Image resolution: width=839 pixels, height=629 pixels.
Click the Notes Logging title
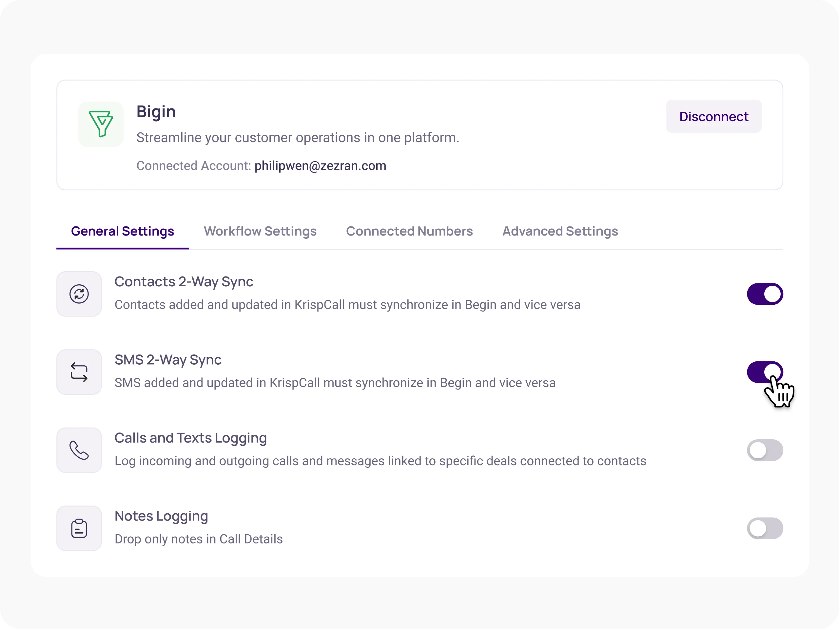(161, 516)
